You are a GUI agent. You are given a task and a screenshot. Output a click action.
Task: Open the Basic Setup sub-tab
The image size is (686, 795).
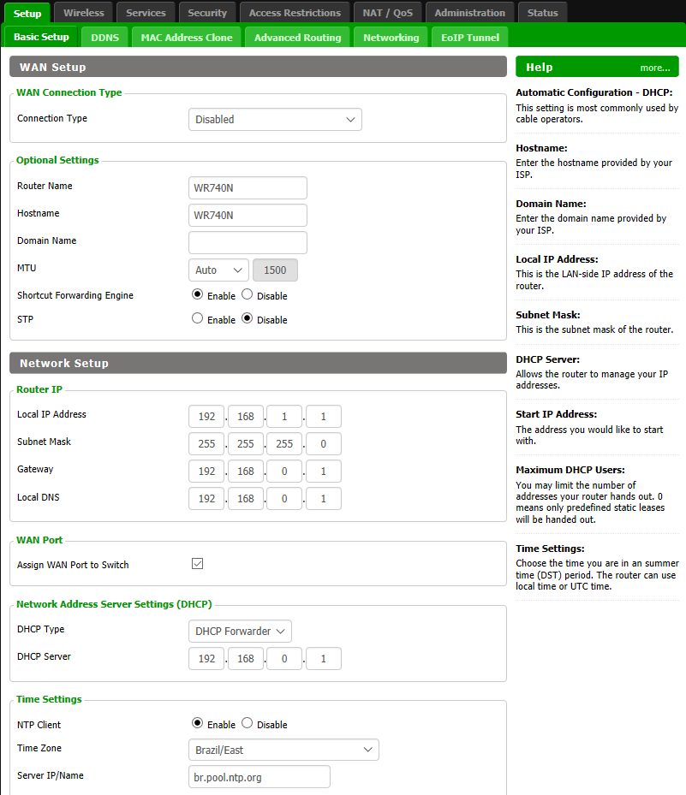coord(41,37)
